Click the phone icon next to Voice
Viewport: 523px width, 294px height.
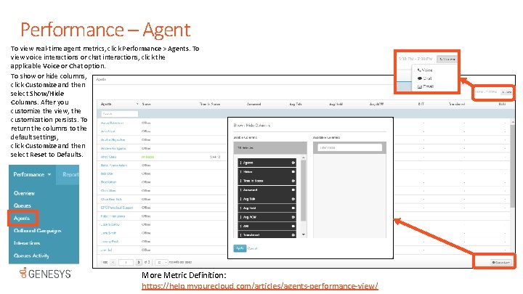coord(419,70)
